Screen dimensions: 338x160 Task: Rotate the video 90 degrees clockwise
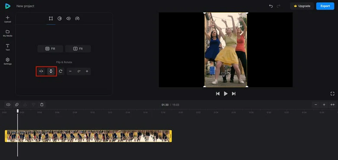coord(61,72)
